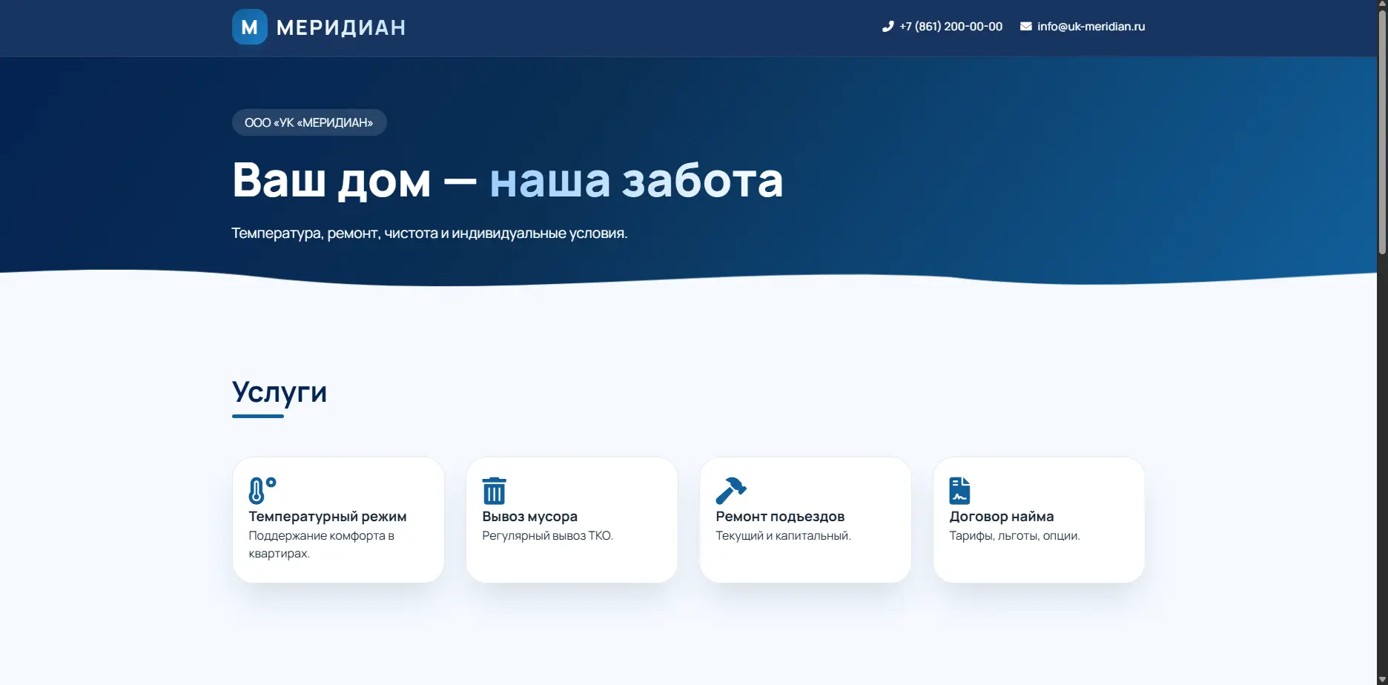Click the Услуги section heading
This screenshot has width=1388, height=685.
pos(280,392)
